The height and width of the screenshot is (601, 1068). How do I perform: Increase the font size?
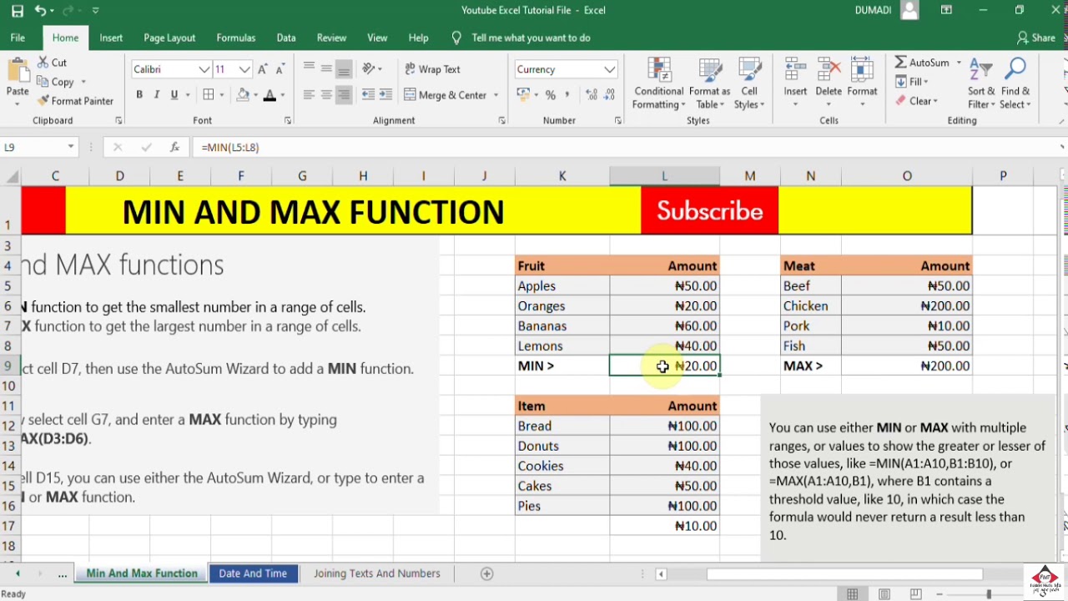(263, 69)
